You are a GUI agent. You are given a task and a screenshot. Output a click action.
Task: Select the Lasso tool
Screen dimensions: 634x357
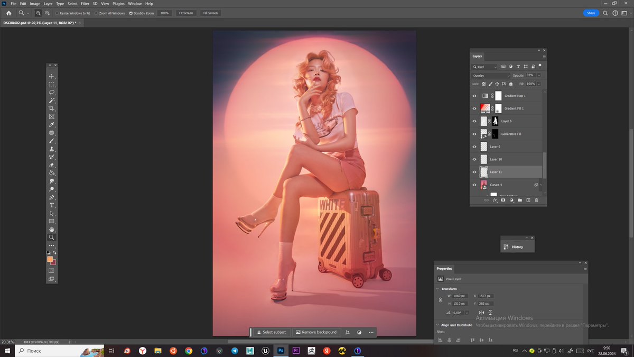[x=52, y=92]
